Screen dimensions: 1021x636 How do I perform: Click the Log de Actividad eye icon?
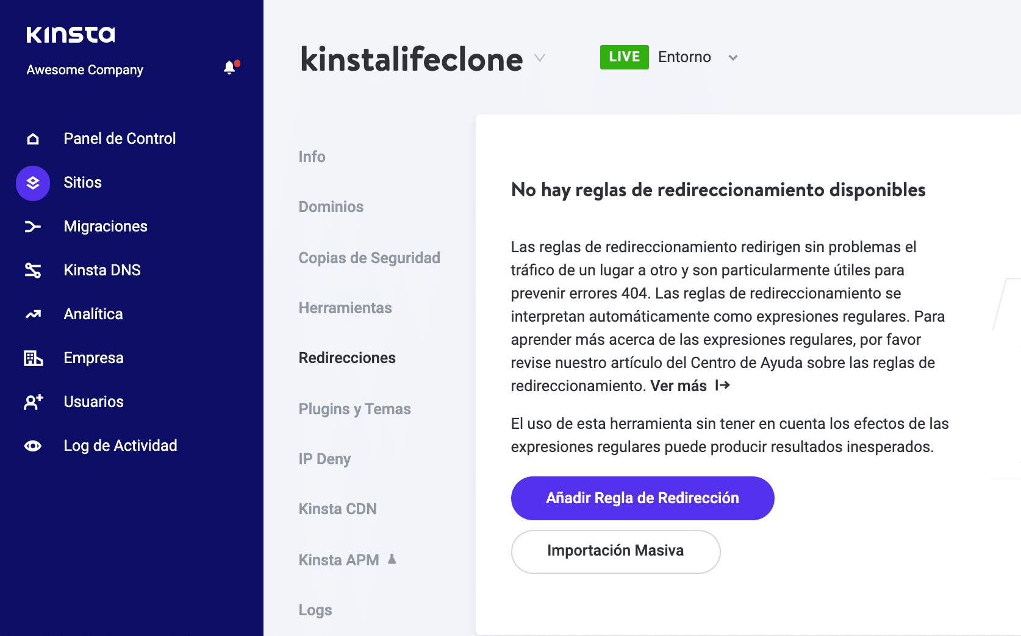[33, 446]
